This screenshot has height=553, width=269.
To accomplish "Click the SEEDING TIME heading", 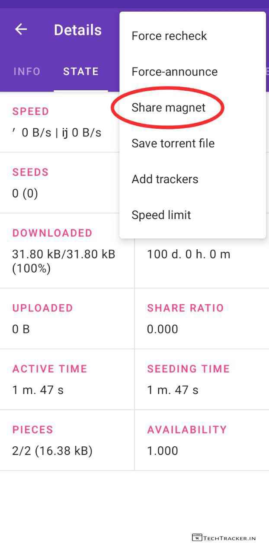I will pyautogui.click(x=188, y=369).
